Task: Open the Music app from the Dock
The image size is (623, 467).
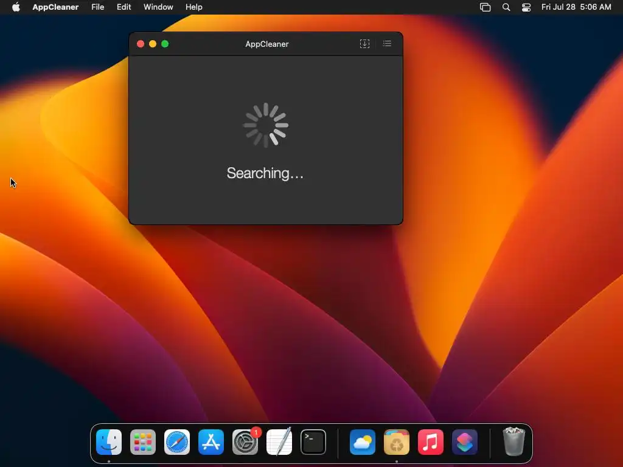Action: tap(431, 442)
